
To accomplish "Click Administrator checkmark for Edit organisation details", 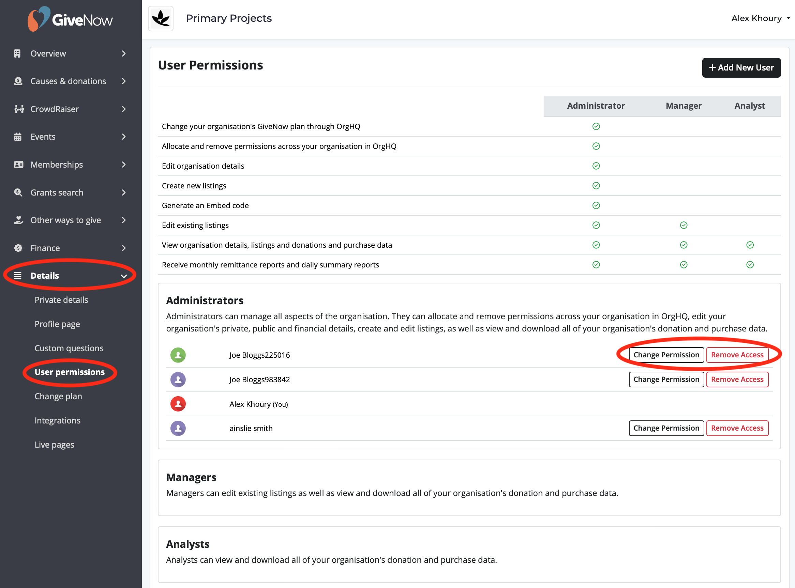I will tap(596, 166).
